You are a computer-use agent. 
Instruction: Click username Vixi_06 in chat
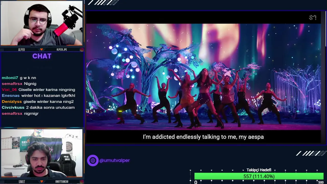9,90
